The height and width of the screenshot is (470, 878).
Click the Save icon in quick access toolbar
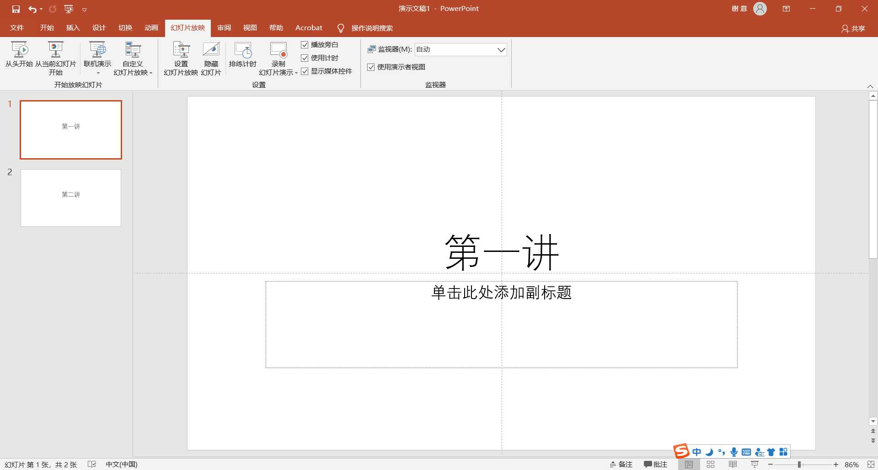click(16, 9)
